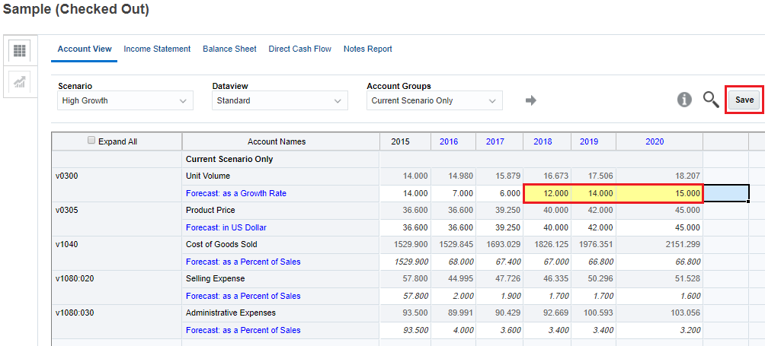Image resolution: width=765 pixels, height=346 pixels.
Task: Click Forecast: in US Dollar link
Action: pyautogui.click(x=226, y=227)
